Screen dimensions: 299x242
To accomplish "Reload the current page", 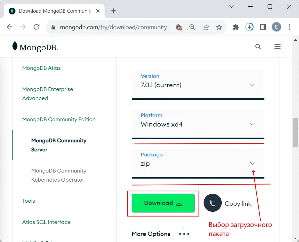I will coord(37,27).
